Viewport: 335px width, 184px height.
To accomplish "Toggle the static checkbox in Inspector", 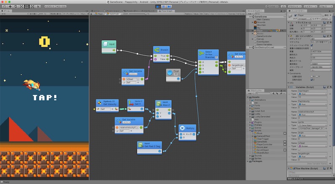I will pyautogui.click(x=323, y=15).
